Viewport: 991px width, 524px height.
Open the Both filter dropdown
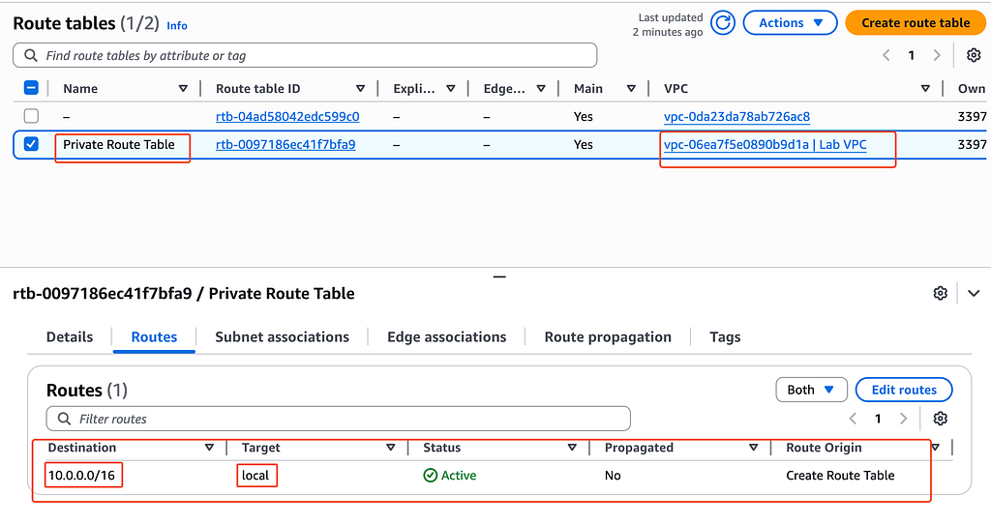pos(811,391)
